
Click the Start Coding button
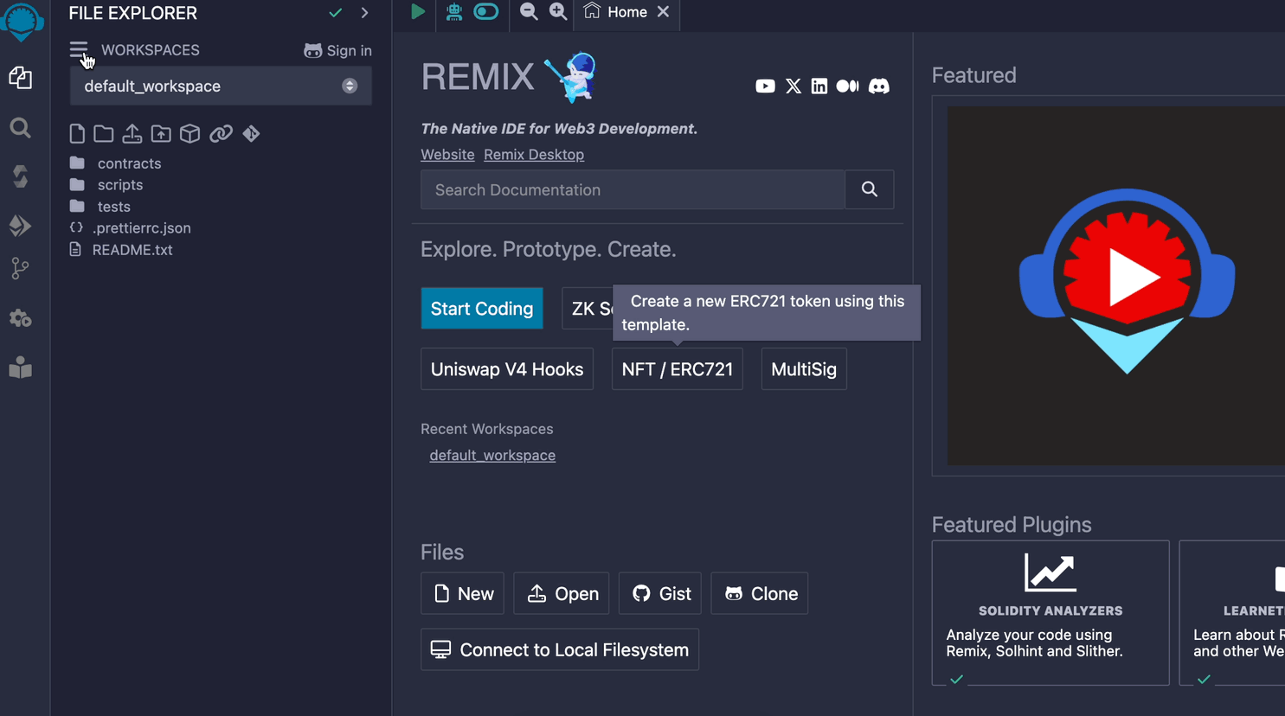482,309
